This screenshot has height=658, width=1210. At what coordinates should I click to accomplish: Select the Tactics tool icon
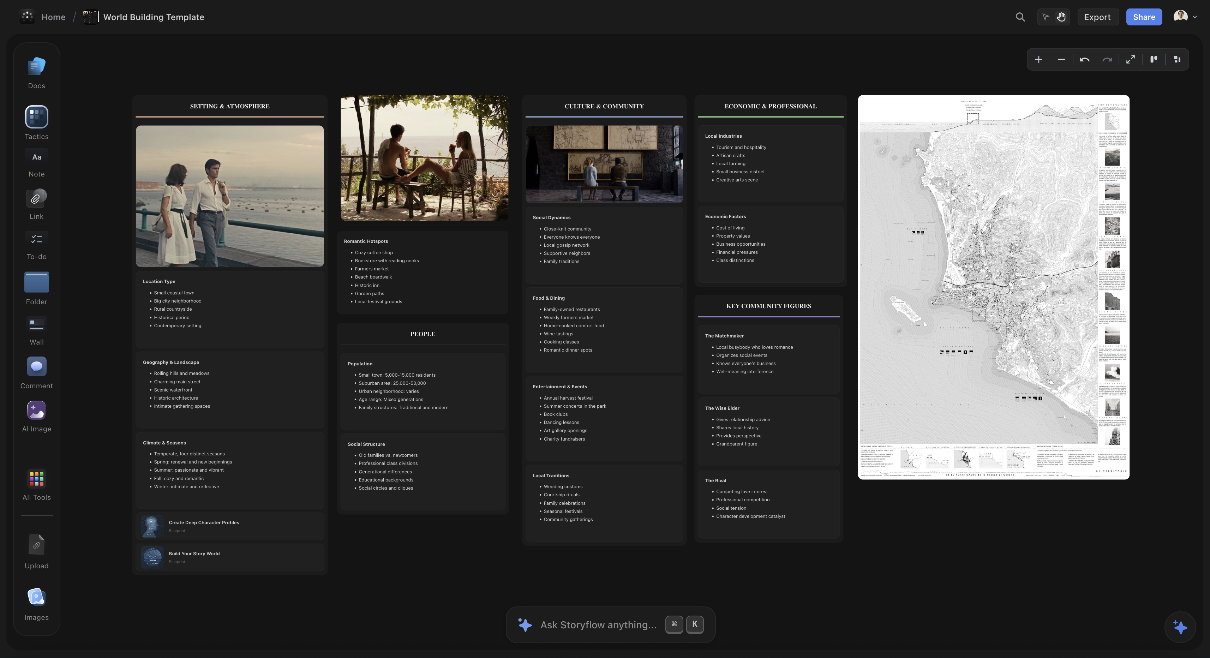point(36,117)
